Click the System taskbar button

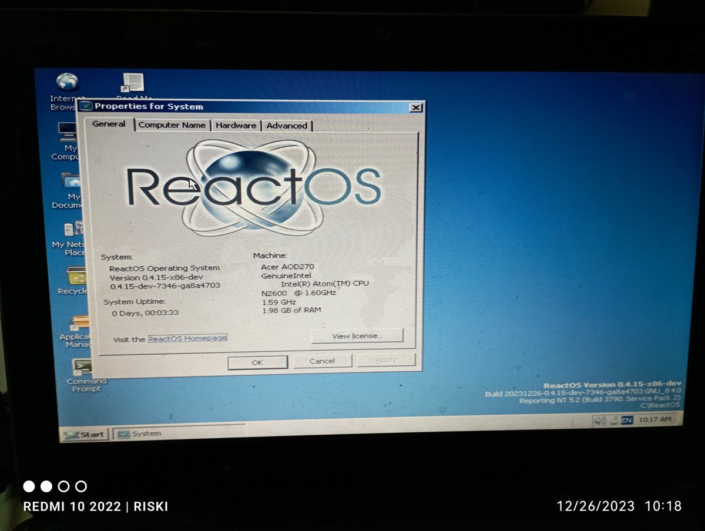tap(180, 433)
